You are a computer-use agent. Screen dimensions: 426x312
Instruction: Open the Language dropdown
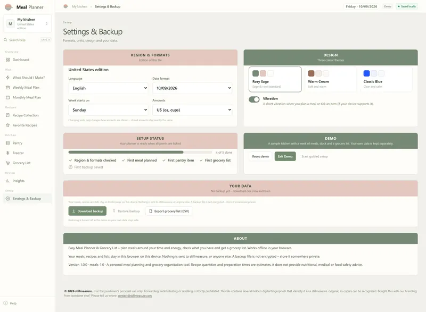click(108, 88)
